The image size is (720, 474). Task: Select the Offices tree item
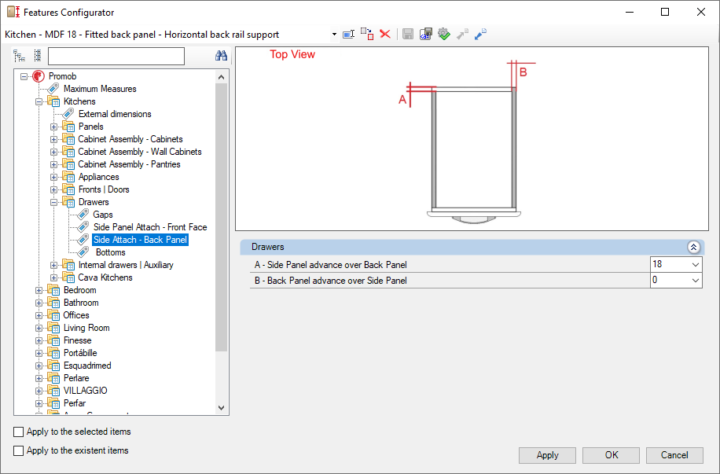pyautogui.click(x=76, y=315)
